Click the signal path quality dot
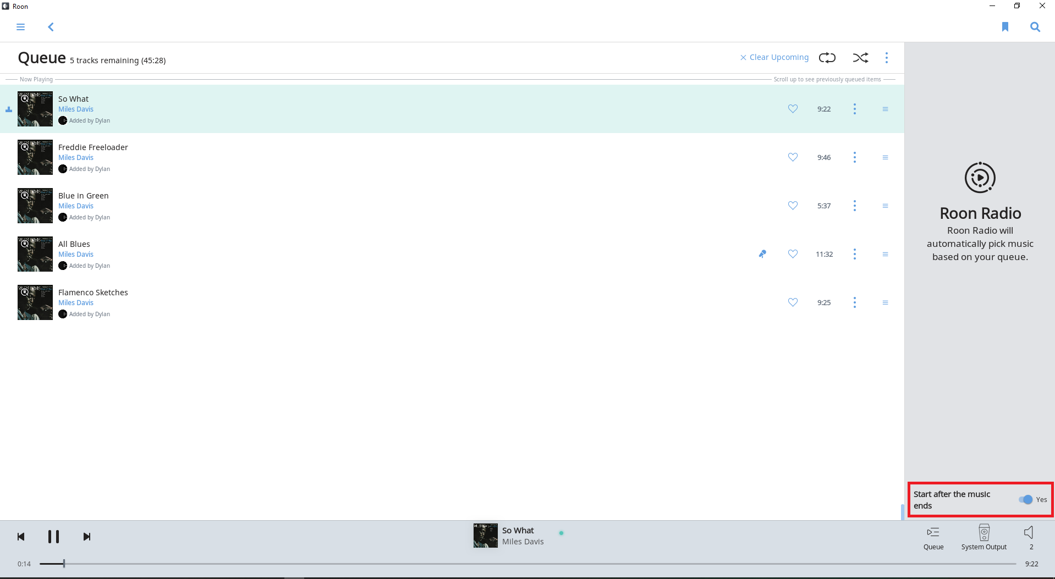 tap(561, 533)
